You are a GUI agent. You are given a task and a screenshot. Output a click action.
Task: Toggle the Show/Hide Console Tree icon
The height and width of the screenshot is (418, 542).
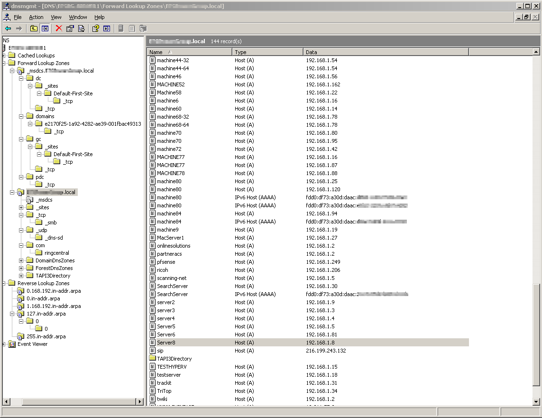(x=45, y=28)
